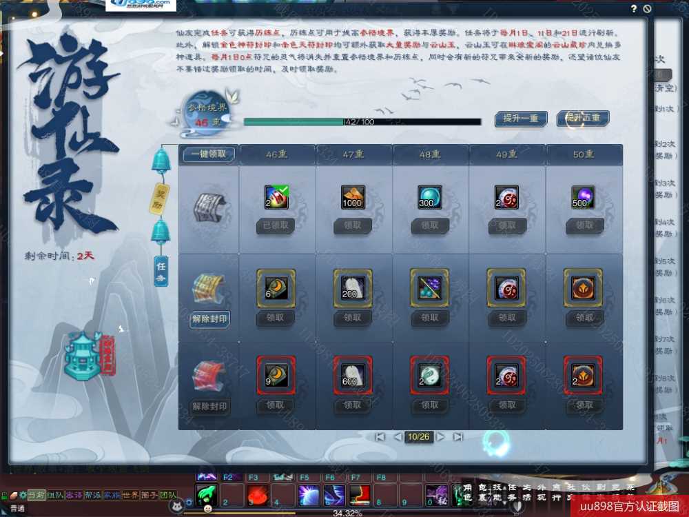Click 一键领取 button

point(209,154)
